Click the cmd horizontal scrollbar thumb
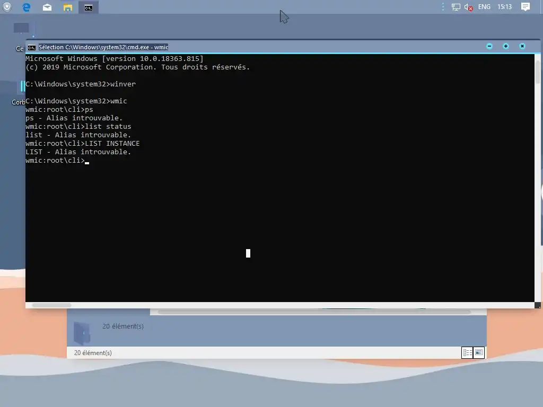This screenshot has height=407, width=543. 51,305
